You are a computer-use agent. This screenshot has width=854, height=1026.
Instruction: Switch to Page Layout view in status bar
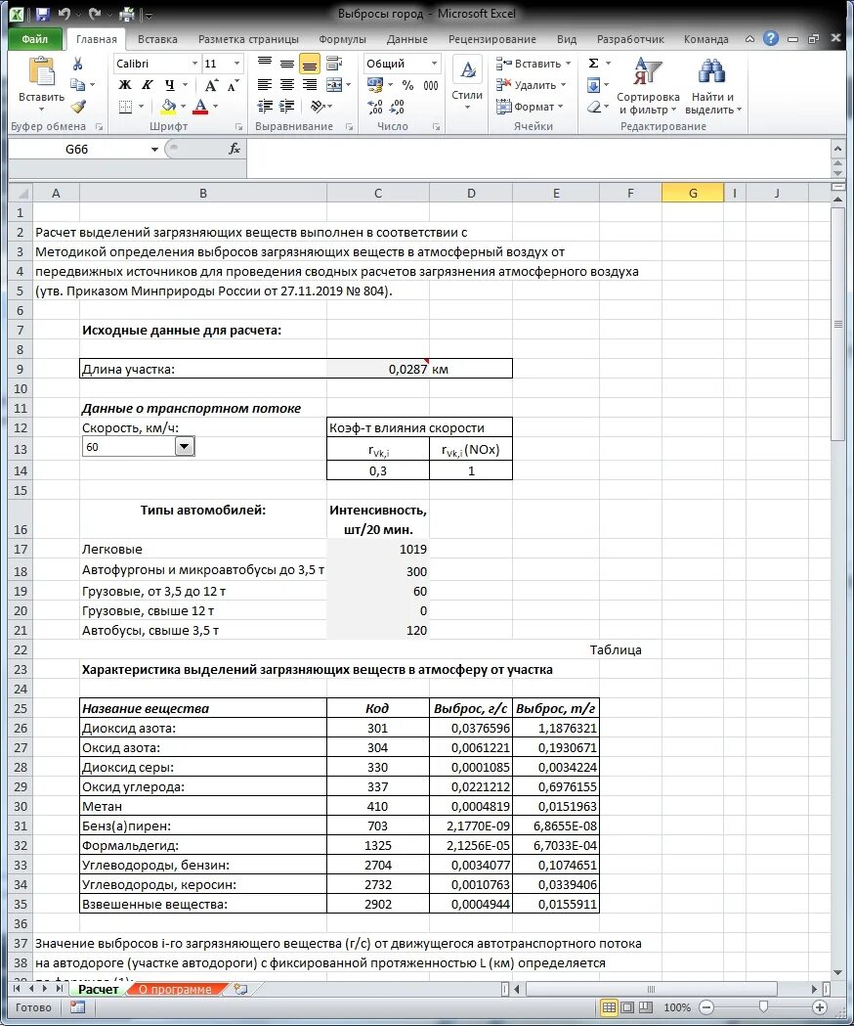(627, 1007)
